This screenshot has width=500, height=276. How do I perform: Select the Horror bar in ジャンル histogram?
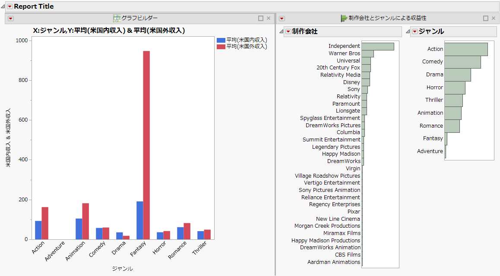coord(455,88)
